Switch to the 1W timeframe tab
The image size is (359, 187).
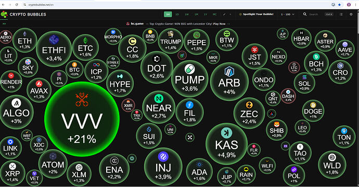[187, 14]
